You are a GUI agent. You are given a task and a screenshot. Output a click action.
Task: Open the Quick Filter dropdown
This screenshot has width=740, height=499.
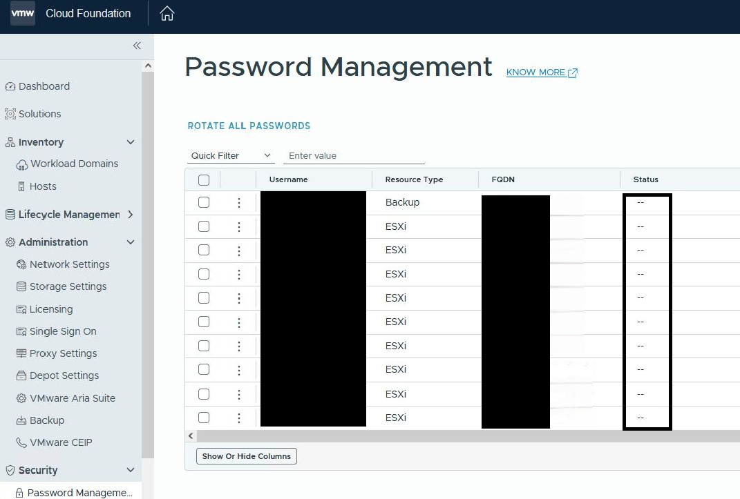tap(231, 156)
